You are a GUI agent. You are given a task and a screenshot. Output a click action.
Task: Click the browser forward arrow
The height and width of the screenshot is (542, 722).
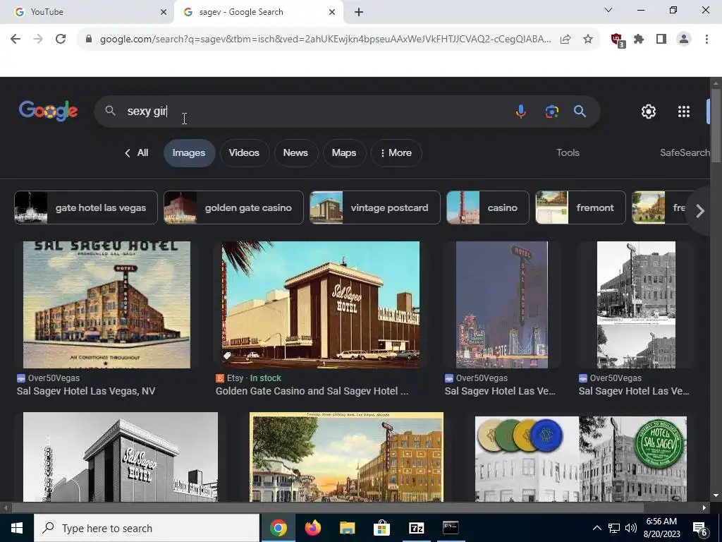click(38, 40)
